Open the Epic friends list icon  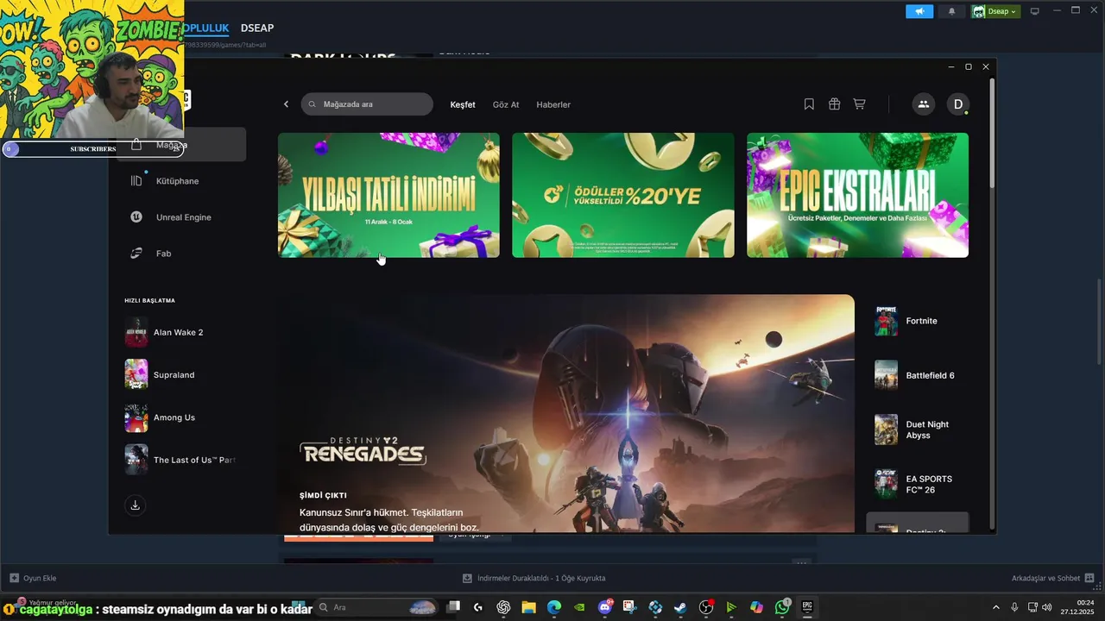pyautogui.click(x=923, y=104)
